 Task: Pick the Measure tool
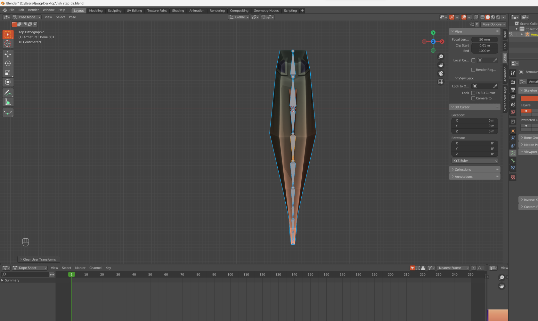(x=8, y=102)
